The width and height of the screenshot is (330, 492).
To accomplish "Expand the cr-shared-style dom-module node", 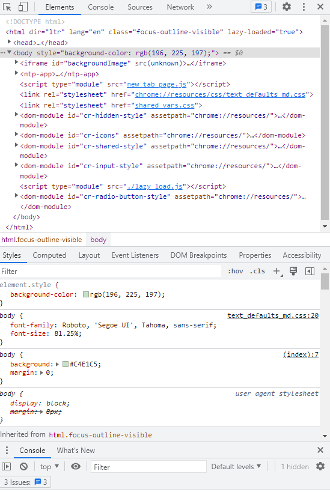I will pyautogui.click(x=16, y=145).
